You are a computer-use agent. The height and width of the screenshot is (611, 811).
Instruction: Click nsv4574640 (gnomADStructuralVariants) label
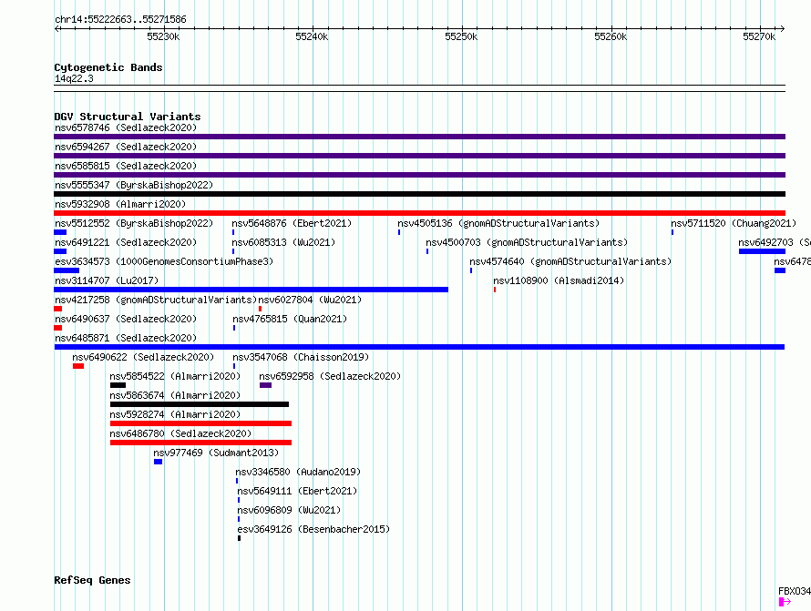570,261
